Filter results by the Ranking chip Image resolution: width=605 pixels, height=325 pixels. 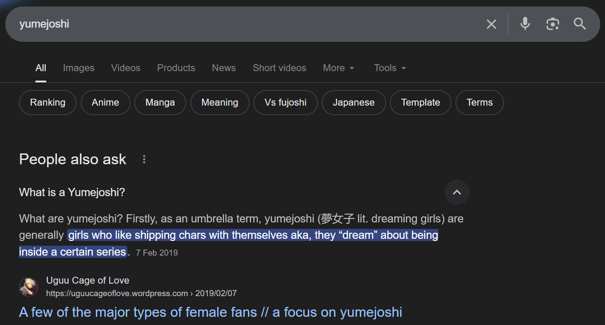(48, 103)
